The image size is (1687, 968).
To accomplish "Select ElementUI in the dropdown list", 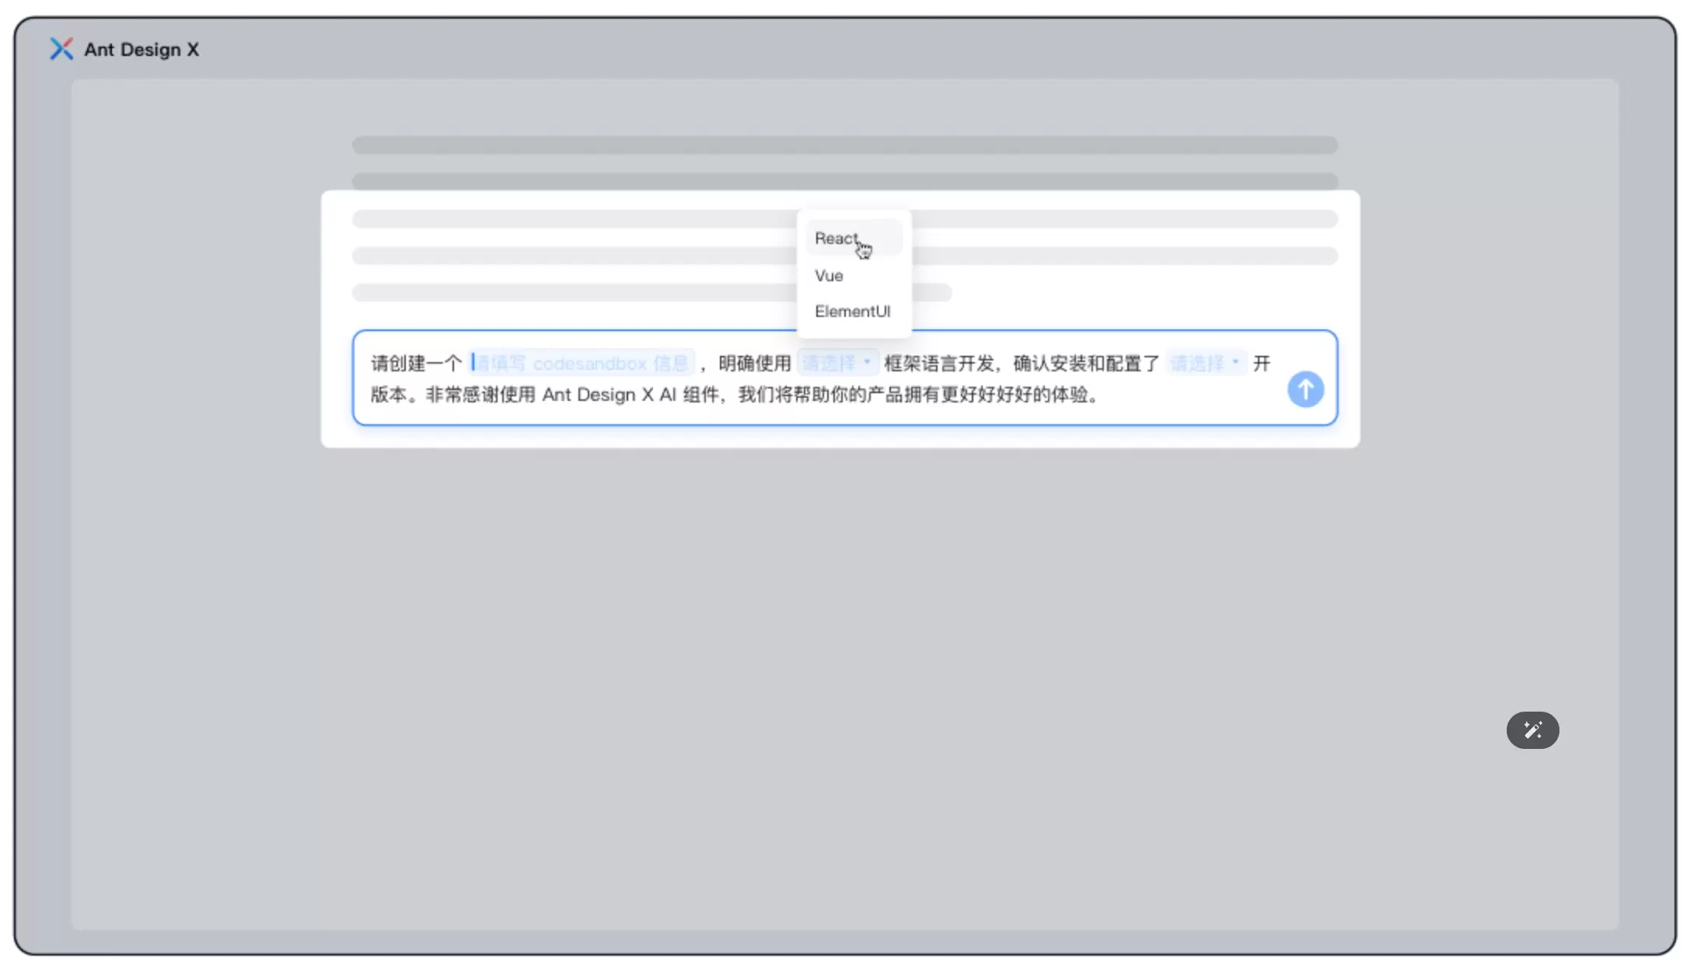I will [x=854, y=312].
